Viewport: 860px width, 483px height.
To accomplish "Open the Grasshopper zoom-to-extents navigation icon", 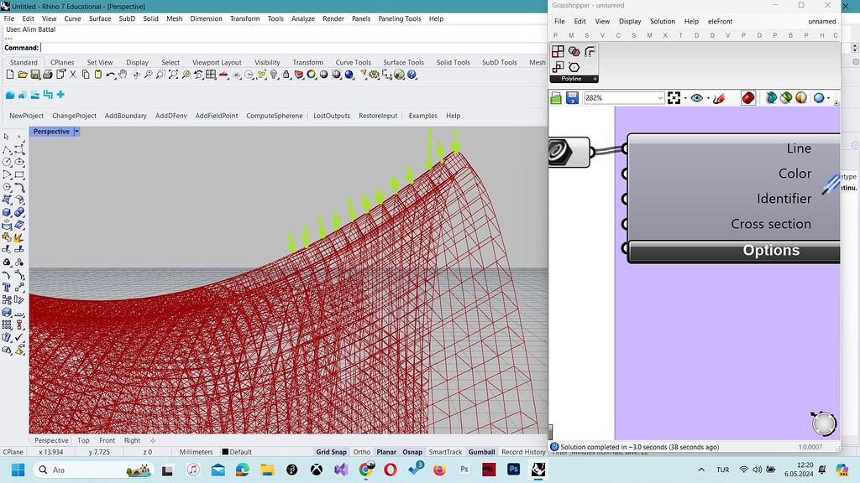I will 674,98.
